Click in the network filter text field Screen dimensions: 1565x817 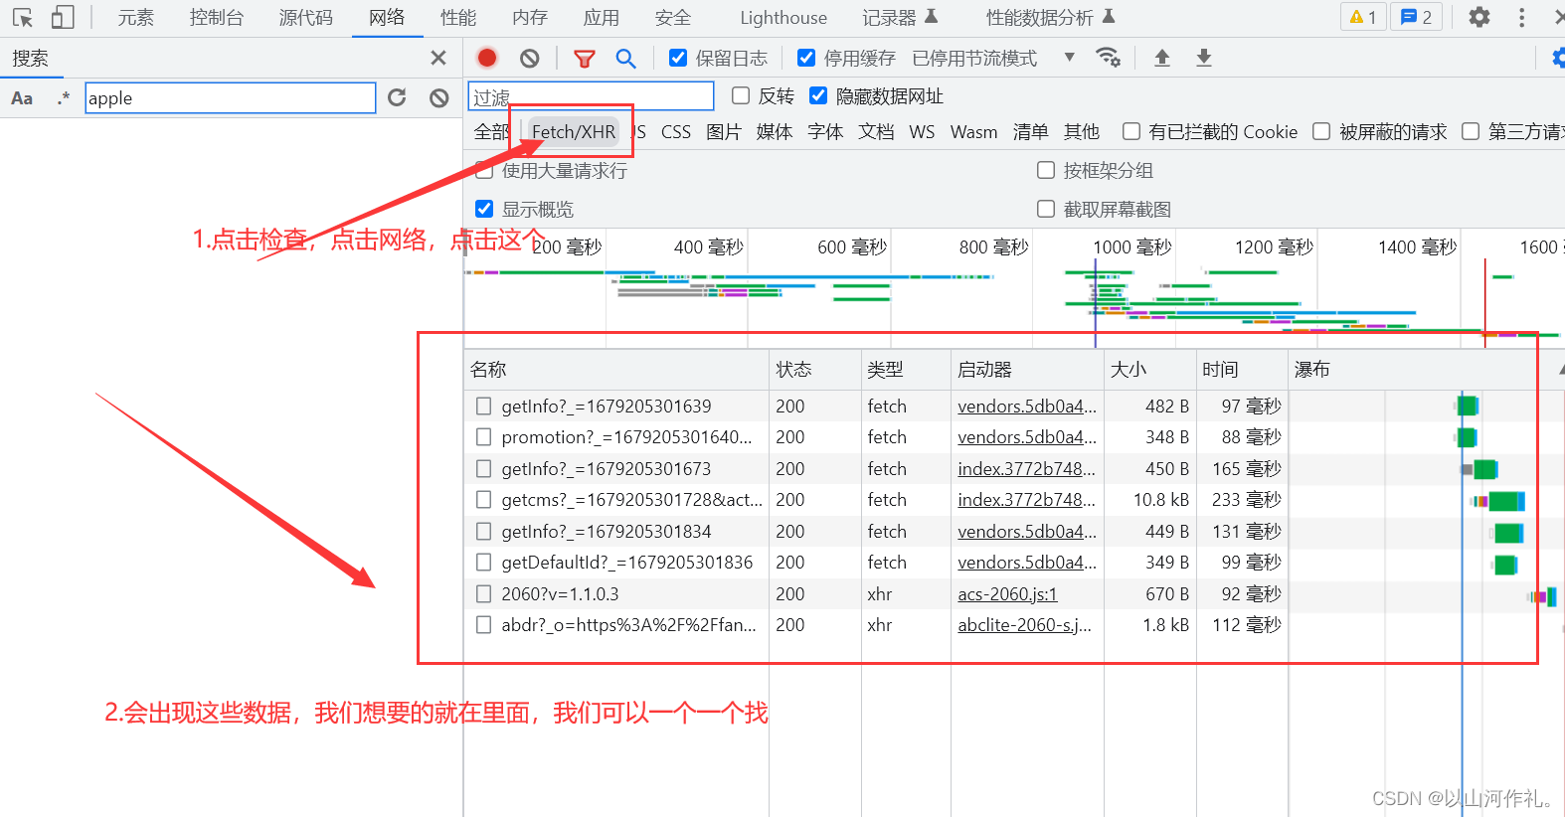592,96
